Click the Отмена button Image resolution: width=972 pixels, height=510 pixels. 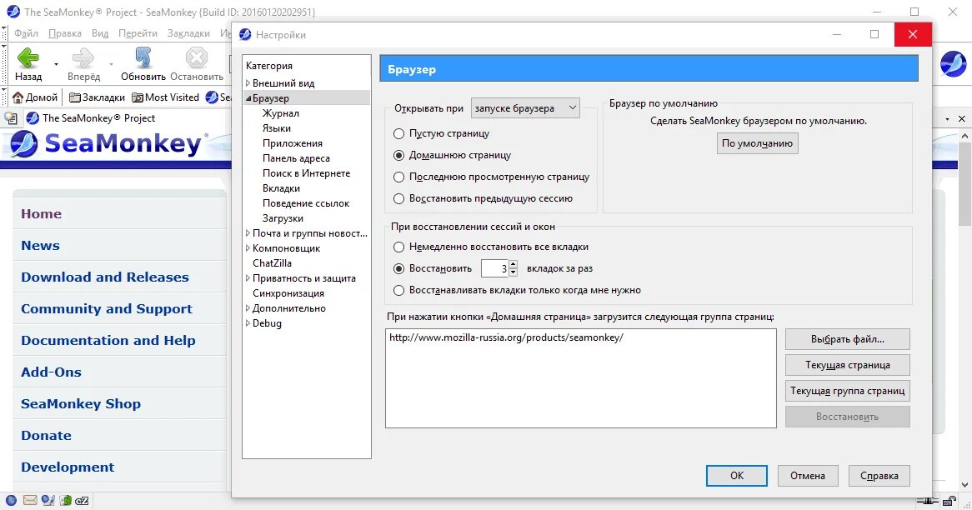808,475
